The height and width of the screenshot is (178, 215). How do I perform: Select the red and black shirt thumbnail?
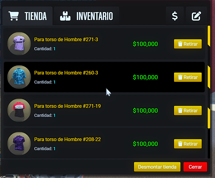pyautogui.click(x=19, y=110)
